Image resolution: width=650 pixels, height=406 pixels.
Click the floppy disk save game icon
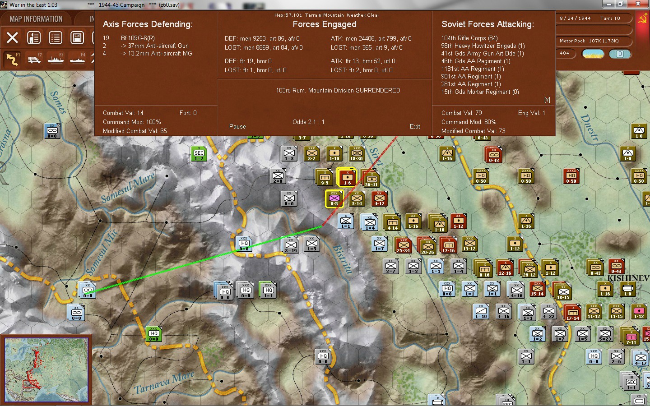pyautogui.click(x=77, y=37)
